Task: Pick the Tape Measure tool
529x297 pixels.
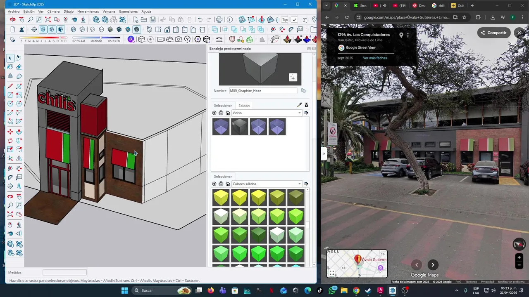Action: click(x=10, y=168)
